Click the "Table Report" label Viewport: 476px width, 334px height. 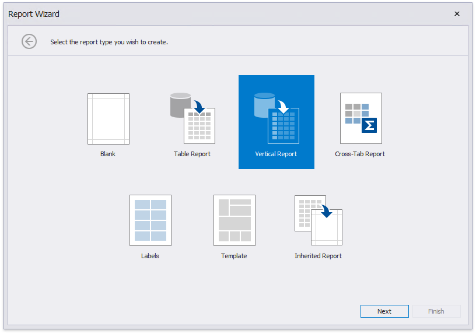coord(192,154)
